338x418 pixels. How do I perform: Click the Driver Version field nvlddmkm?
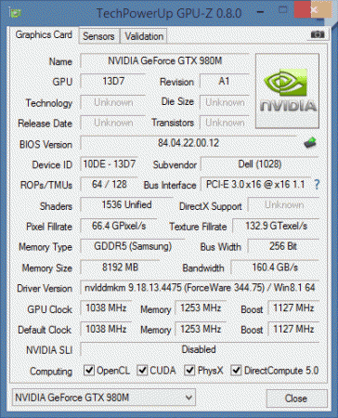(200, 288)
